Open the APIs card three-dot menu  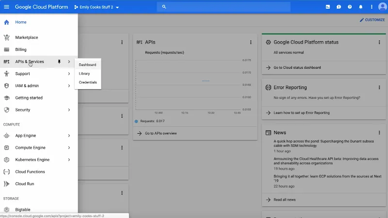click(251, 42)
